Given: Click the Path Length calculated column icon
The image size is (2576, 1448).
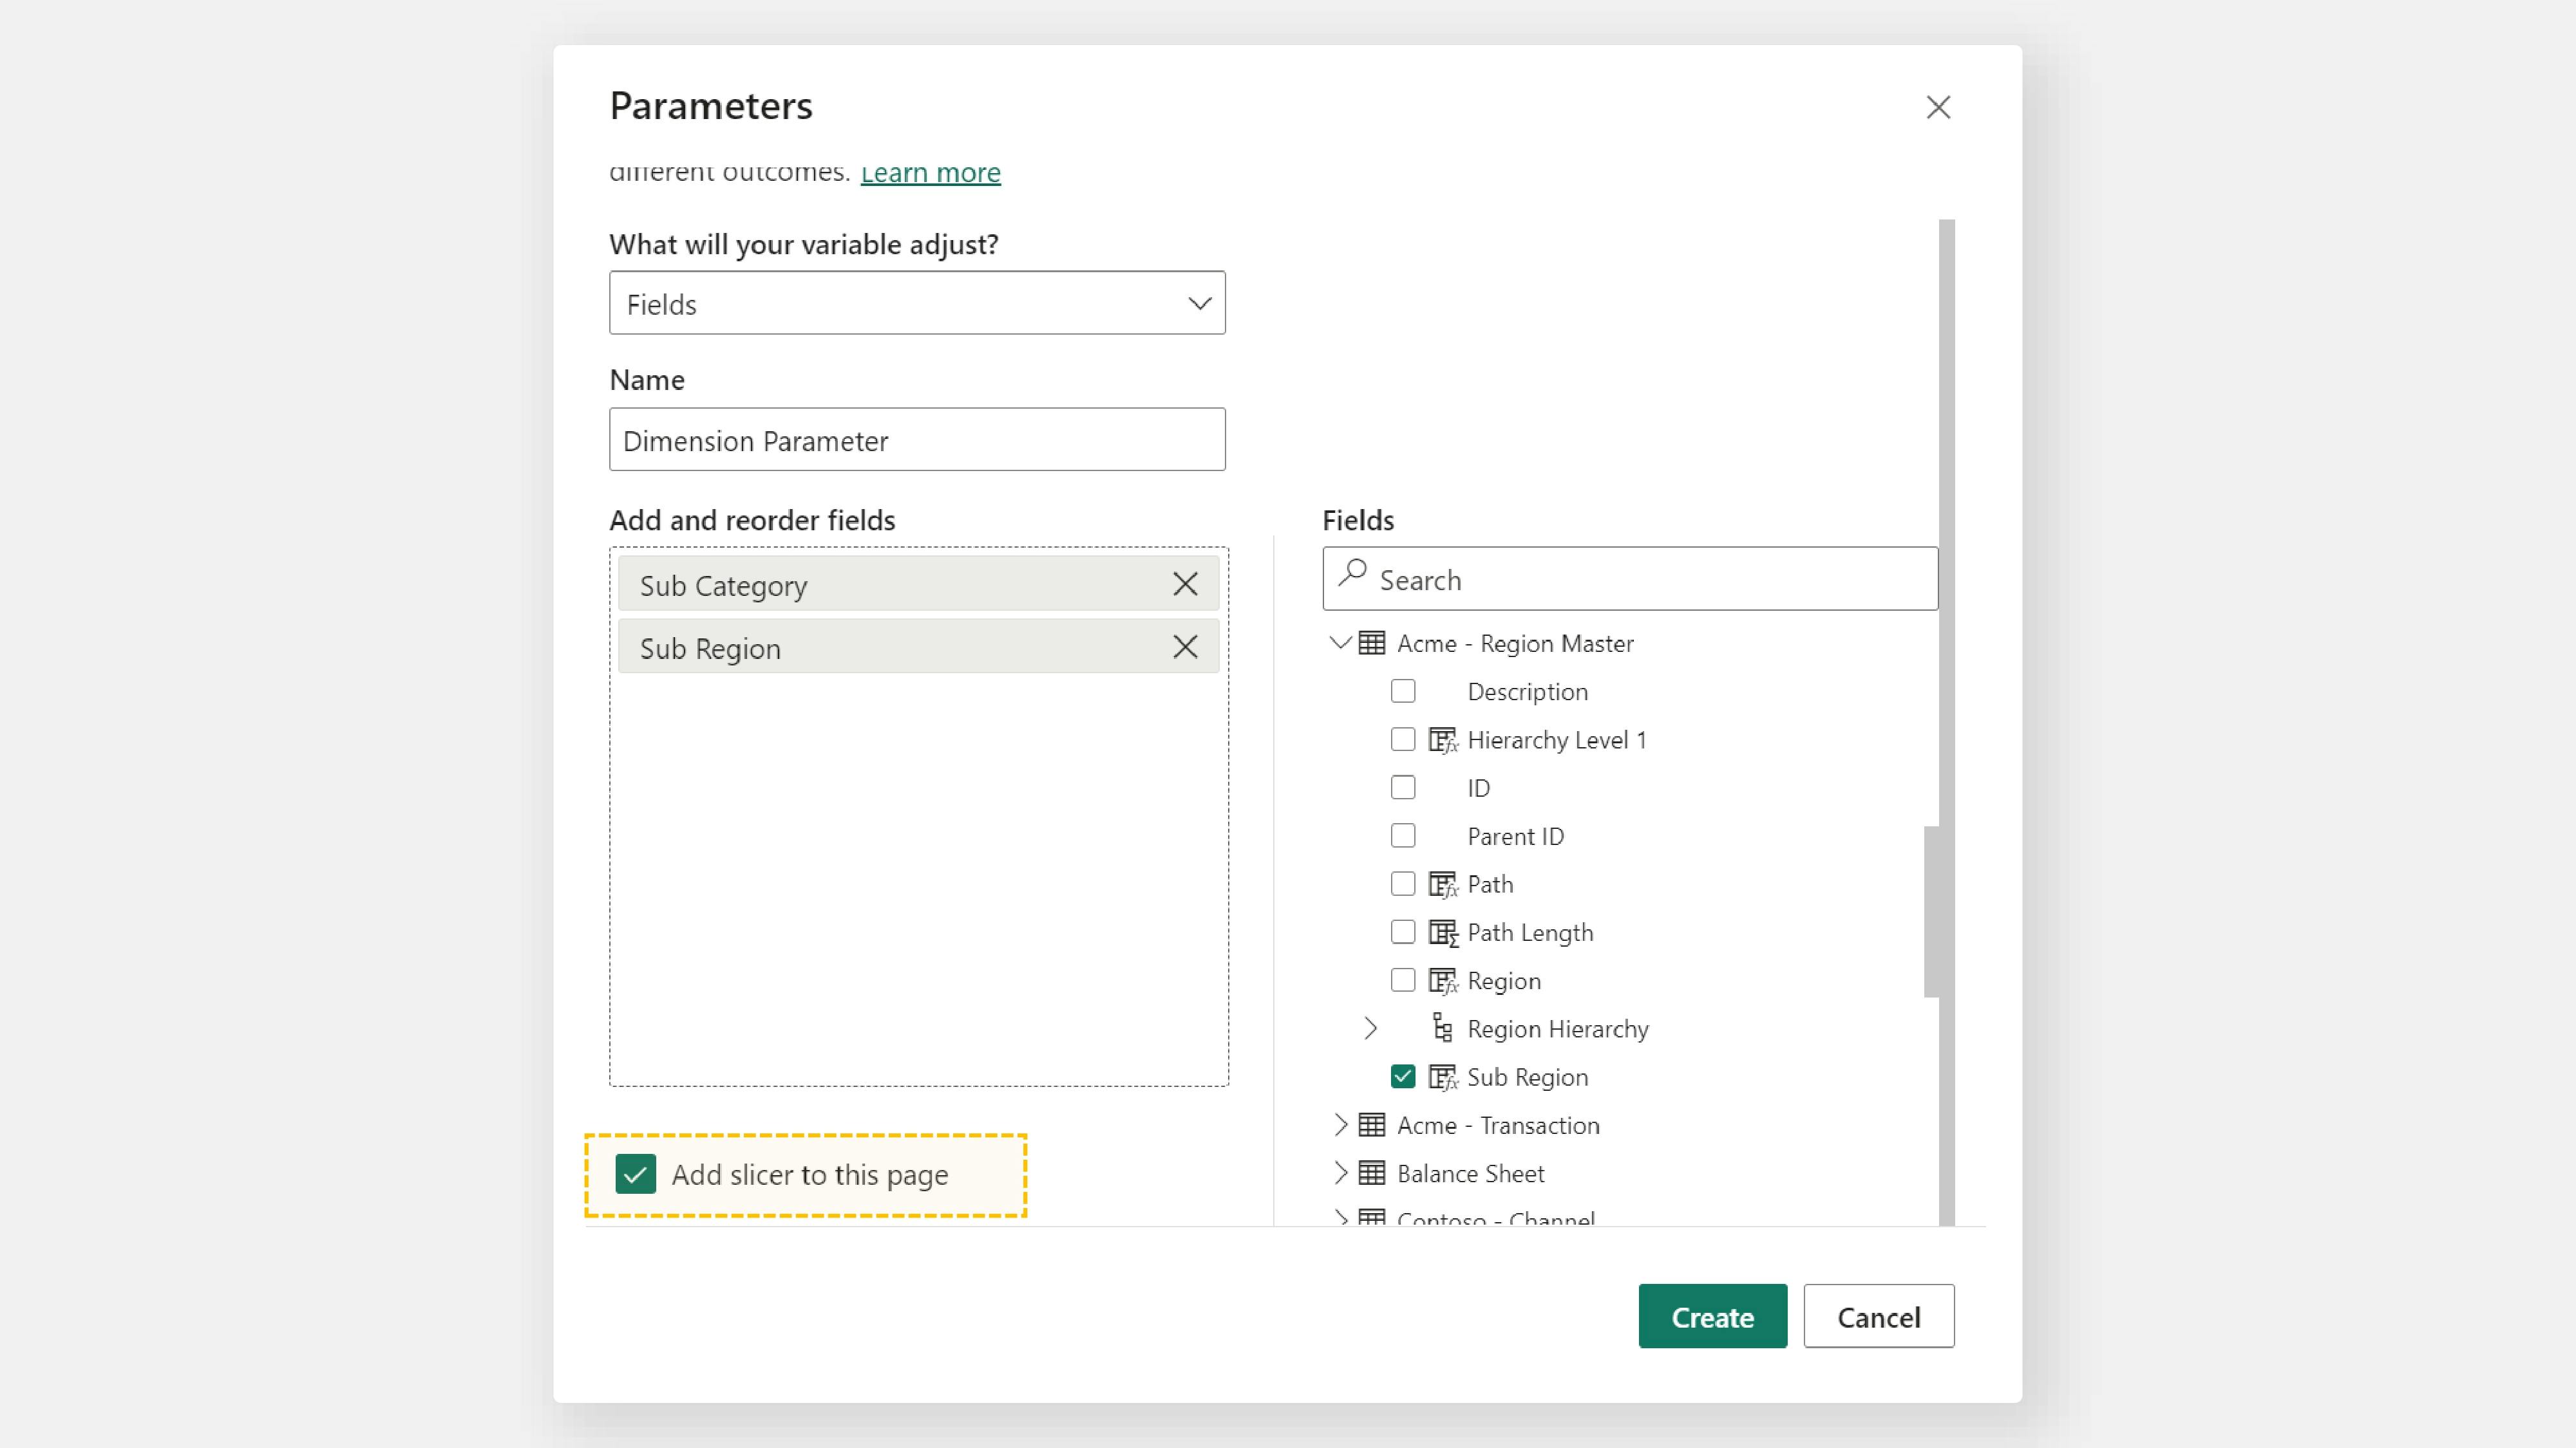Looking at the screenshot, I should coord(1442,933).
